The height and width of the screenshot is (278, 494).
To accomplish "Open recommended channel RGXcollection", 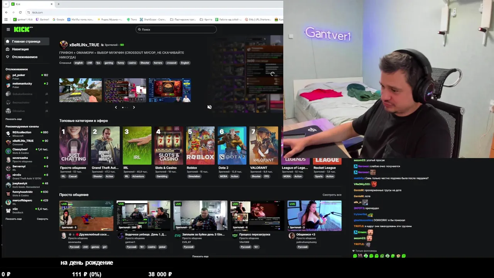I will coord(27,134).
